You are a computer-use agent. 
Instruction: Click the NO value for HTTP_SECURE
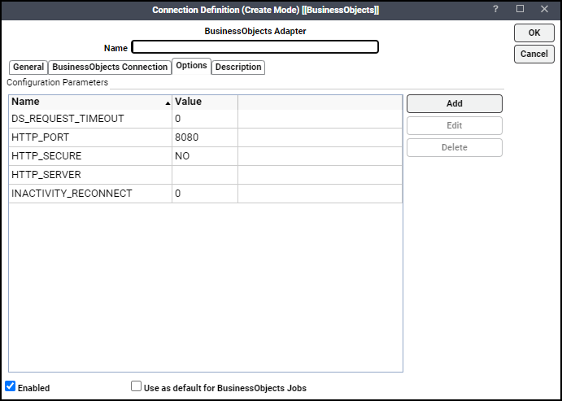pos(205,156)
